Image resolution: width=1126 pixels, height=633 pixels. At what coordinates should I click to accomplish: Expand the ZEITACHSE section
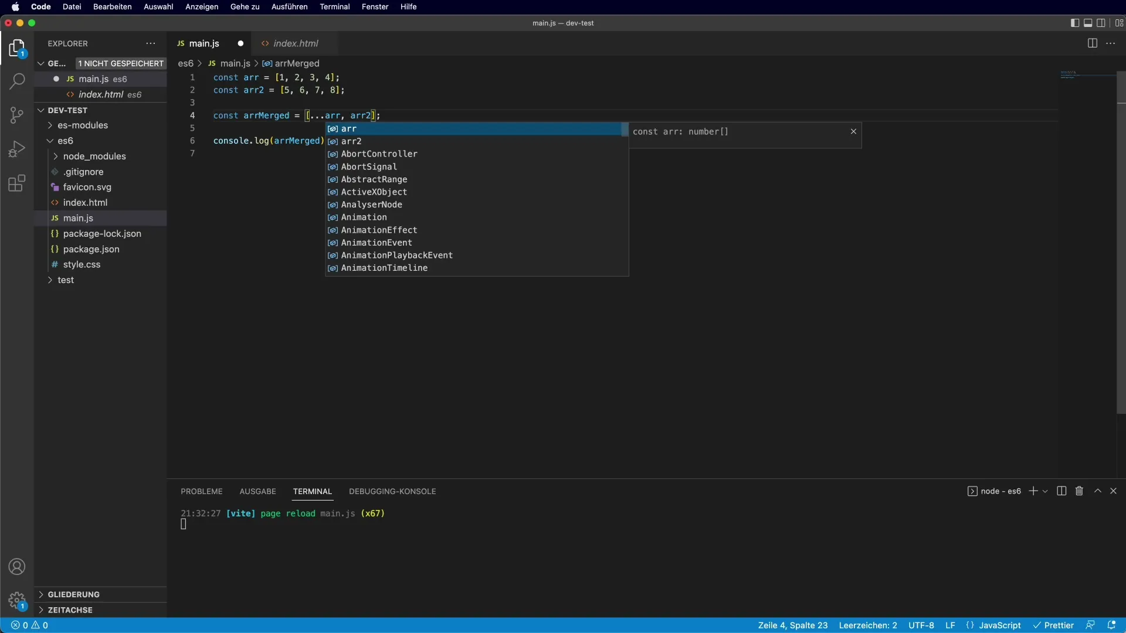click(x=70, y=610)
